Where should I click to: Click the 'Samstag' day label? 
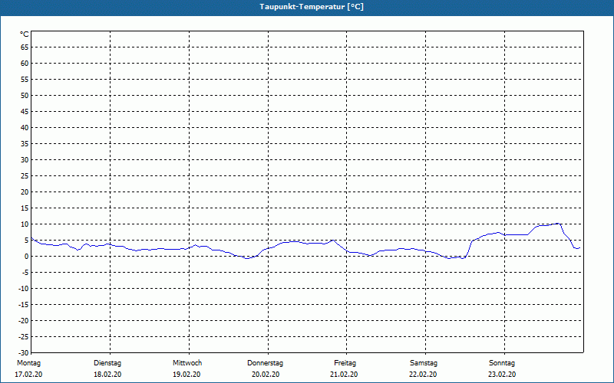[424, 363]
